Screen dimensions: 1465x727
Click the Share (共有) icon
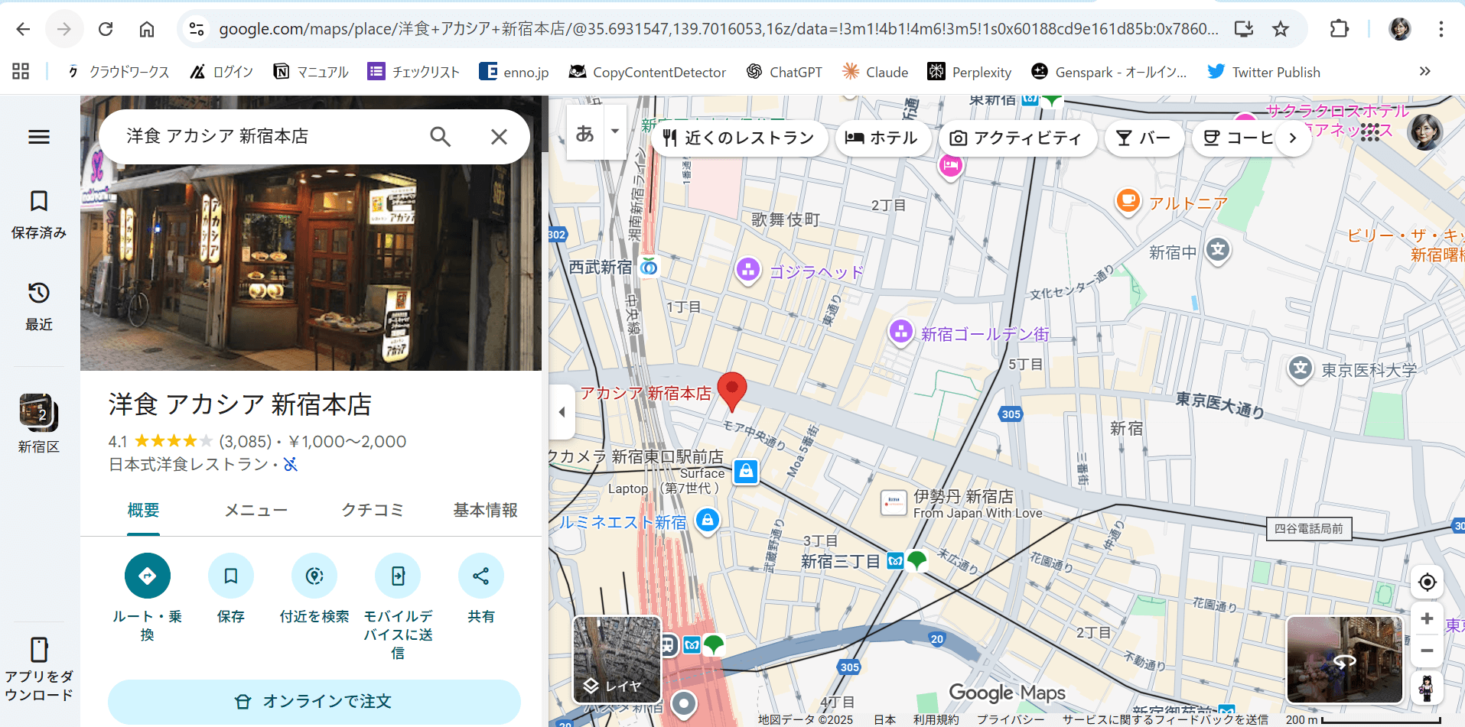480,576
